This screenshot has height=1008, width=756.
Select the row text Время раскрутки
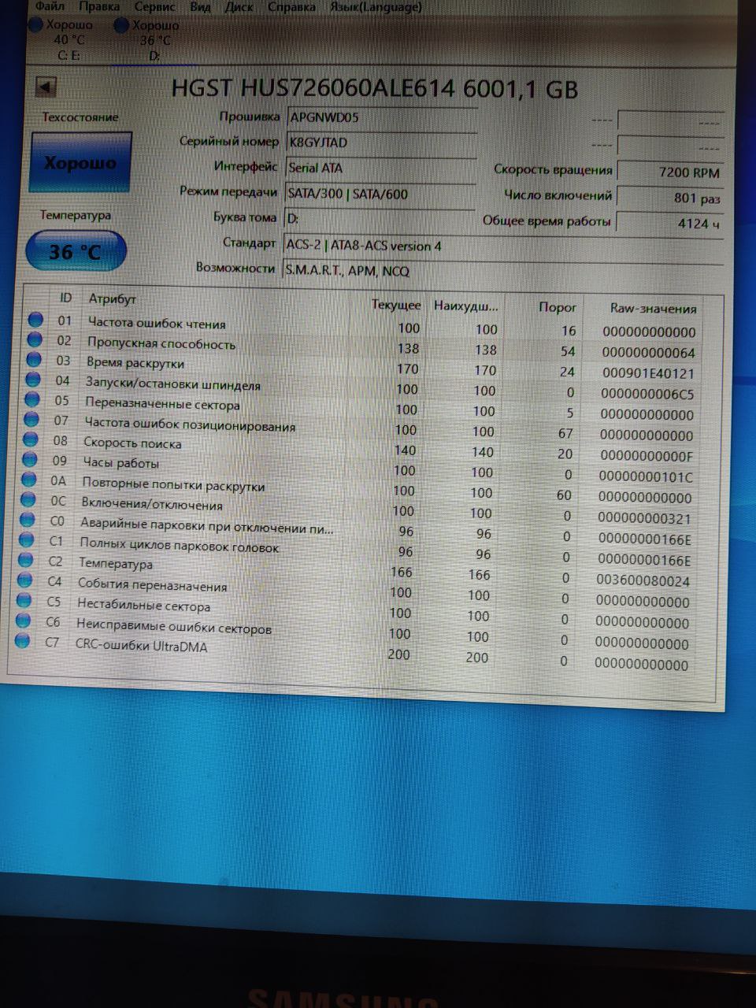(135, 364)
